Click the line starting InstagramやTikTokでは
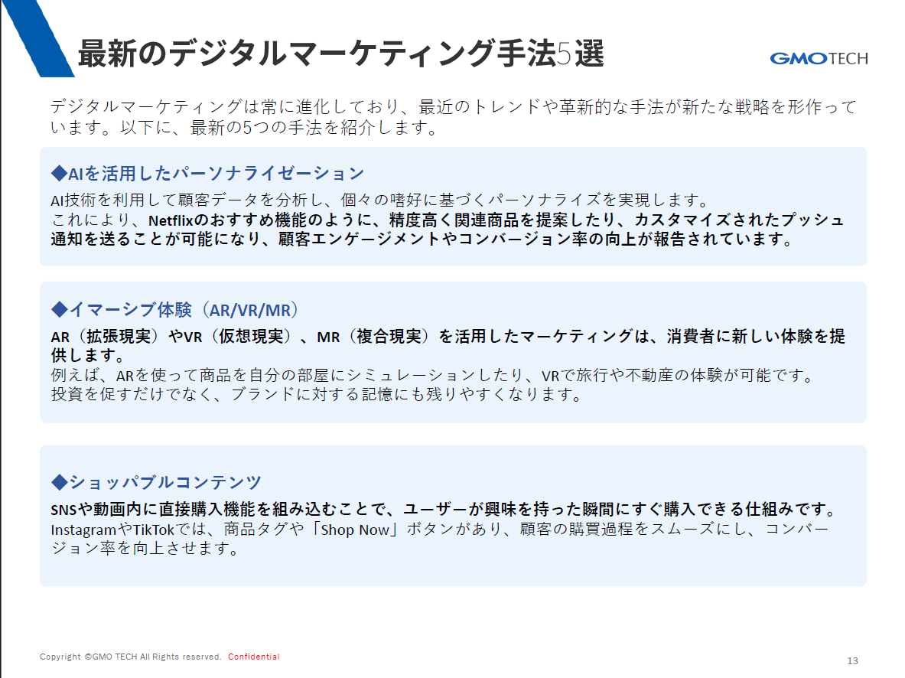The image size is (905, 678). point(440,529)
